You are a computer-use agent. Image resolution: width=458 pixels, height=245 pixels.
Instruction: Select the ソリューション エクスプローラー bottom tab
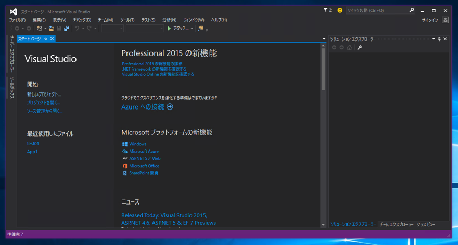353,224
